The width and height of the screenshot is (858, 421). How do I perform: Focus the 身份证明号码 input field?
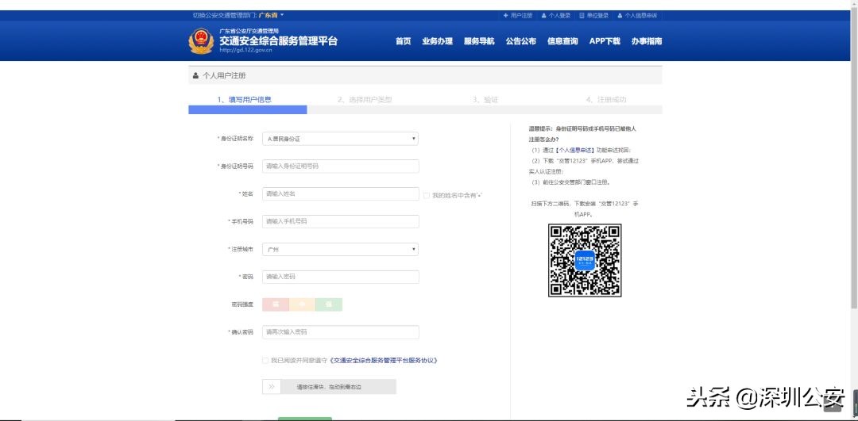pos(340,166)
